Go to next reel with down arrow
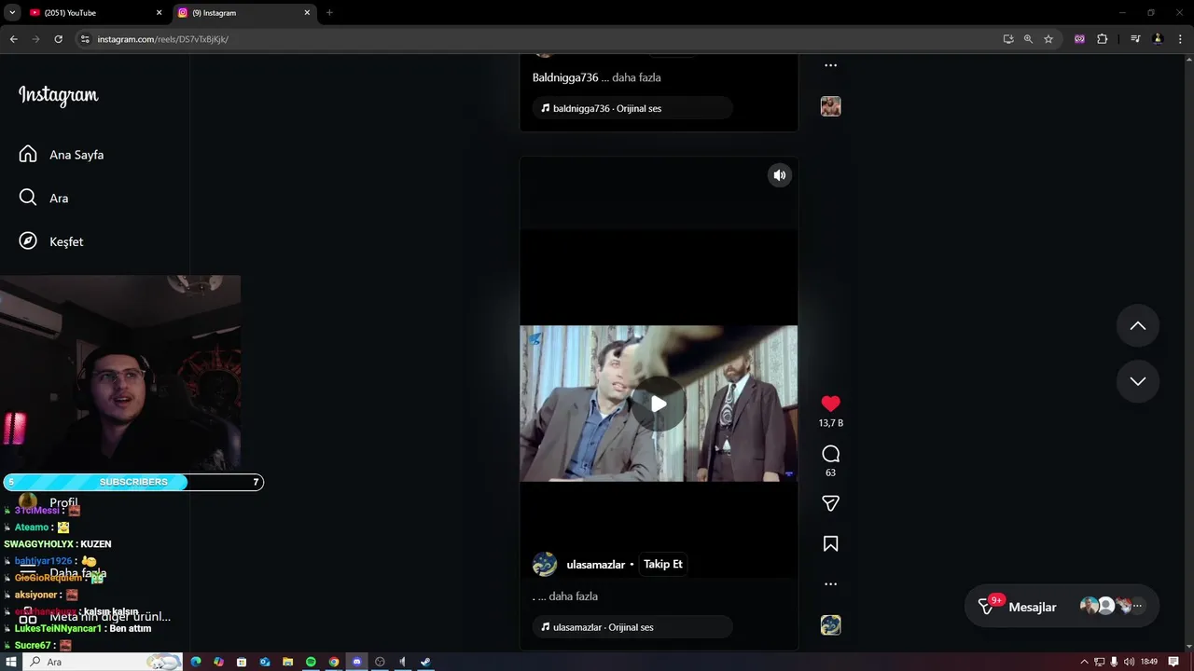The height and width of the screenshot is (671, 1194). tap(1138, 381)
